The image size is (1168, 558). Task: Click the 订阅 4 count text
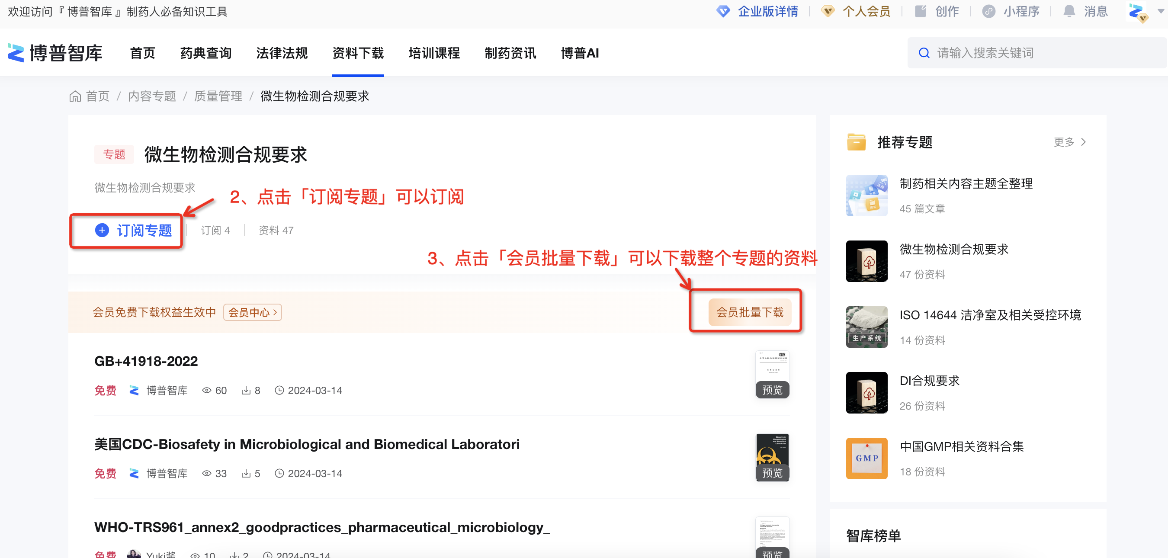(215, 230)
